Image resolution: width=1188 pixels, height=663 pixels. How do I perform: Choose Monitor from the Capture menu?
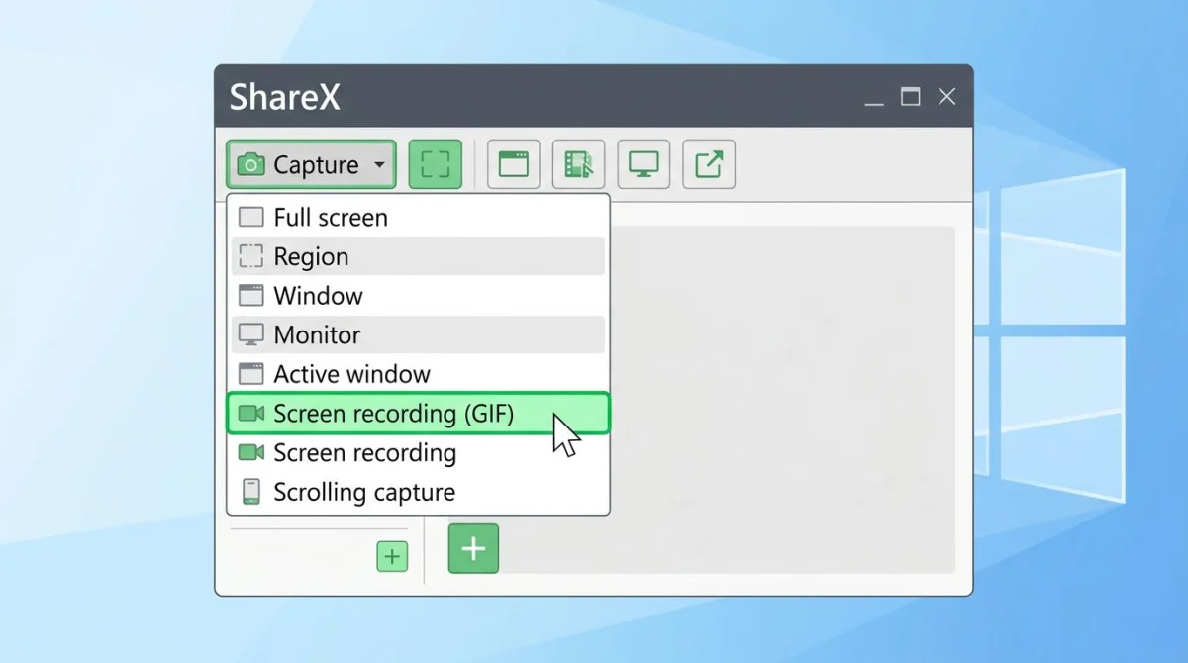(418, 334)
